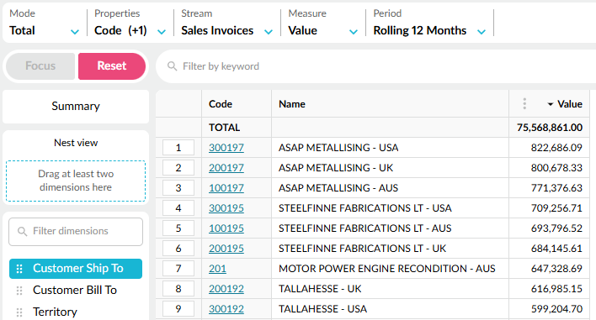Image resolution: width=596 pixels, height=320 pixels.
Task: Open the Summary panel tab
Action: (76, 106)
